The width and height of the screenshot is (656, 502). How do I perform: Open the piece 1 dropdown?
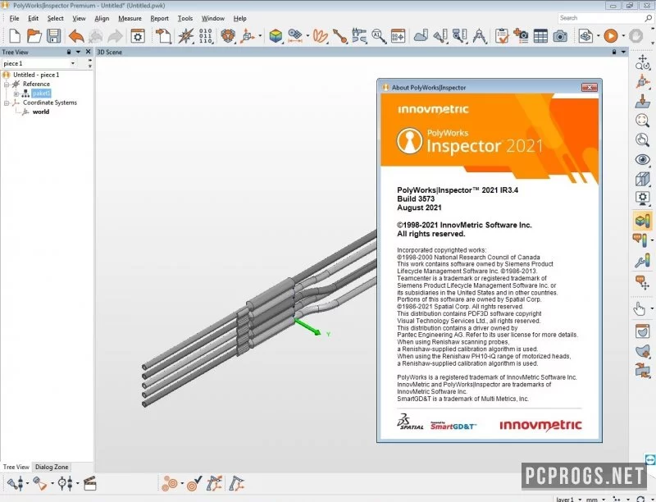click(73, 64)
